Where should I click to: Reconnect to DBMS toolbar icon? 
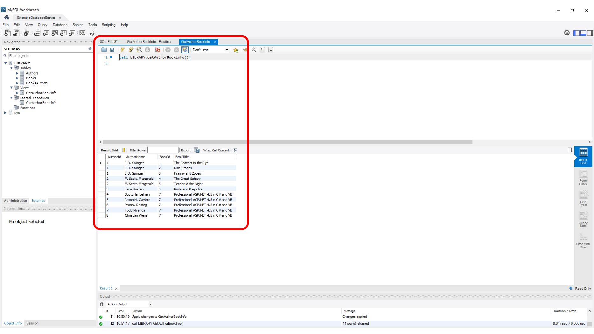93,33
